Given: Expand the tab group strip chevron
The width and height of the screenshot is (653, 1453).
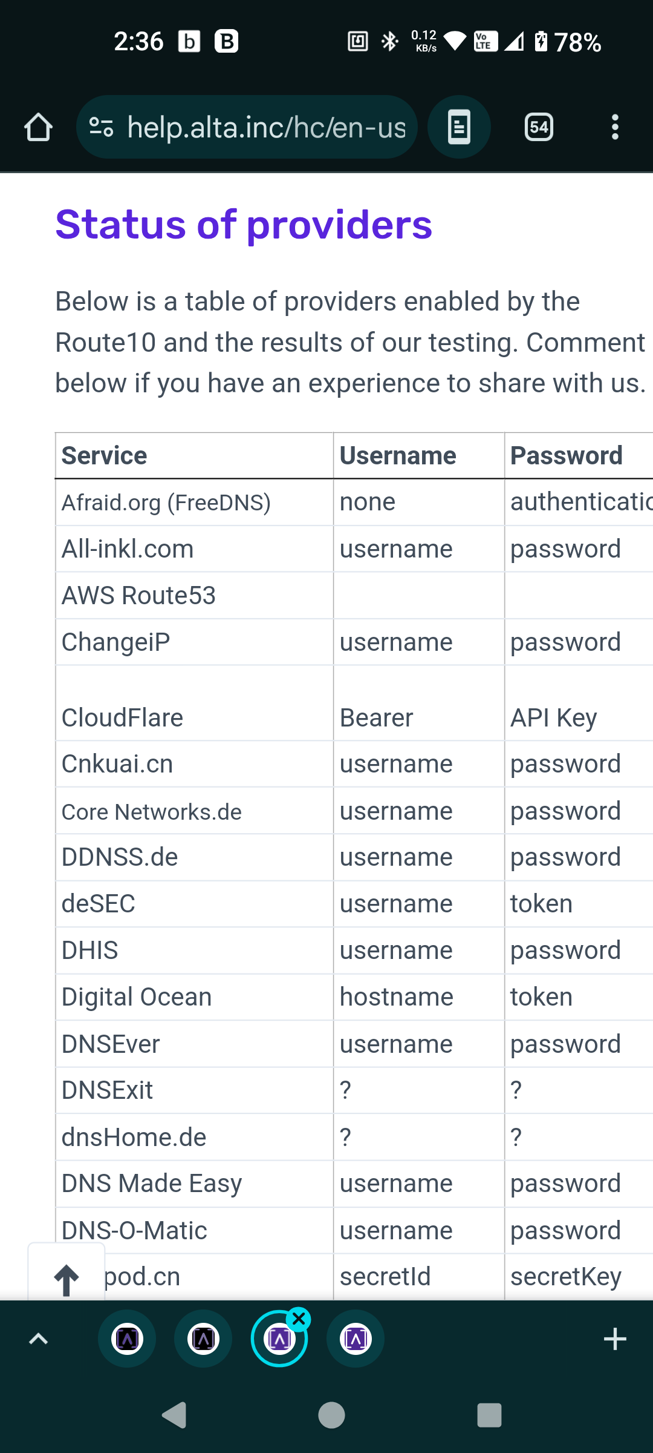Looking at the screenshot, I should (39, 1339).
